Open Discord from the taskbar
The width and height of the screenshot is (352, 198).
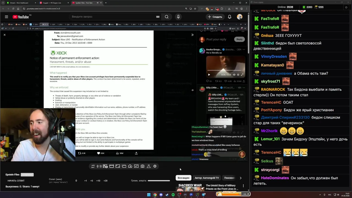coord(161,195)
